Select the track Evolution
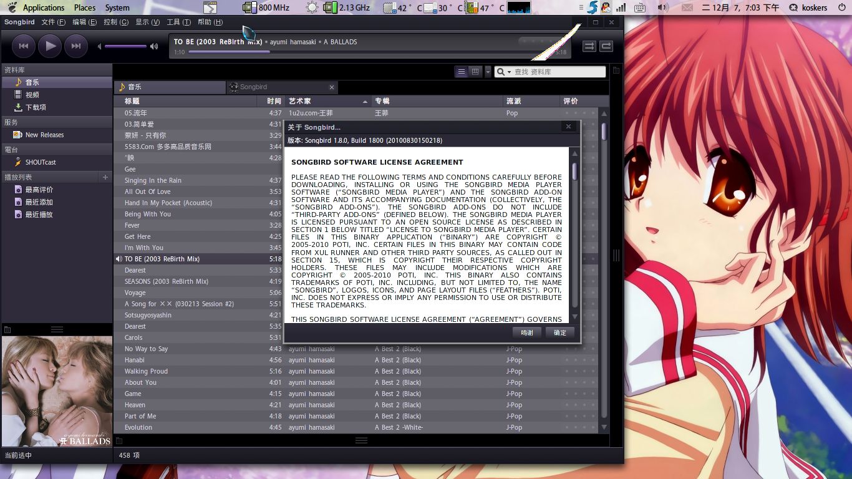This screenshot has height=479, width=852. click(x=356, y=427)
